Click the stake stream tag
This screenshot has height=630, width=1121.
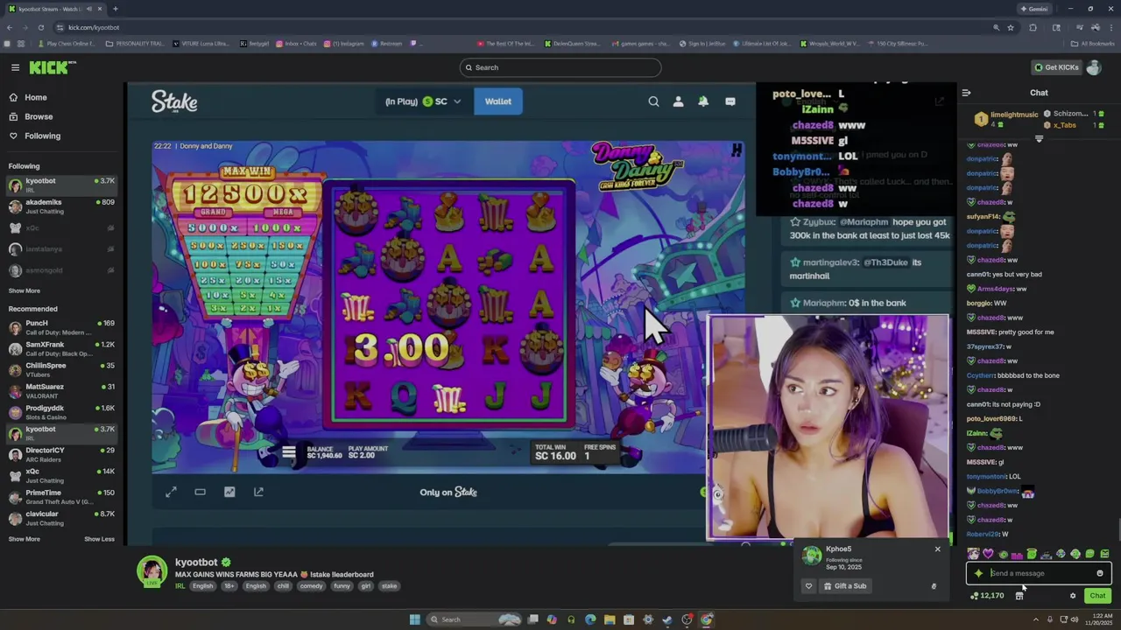coord(389,586)
